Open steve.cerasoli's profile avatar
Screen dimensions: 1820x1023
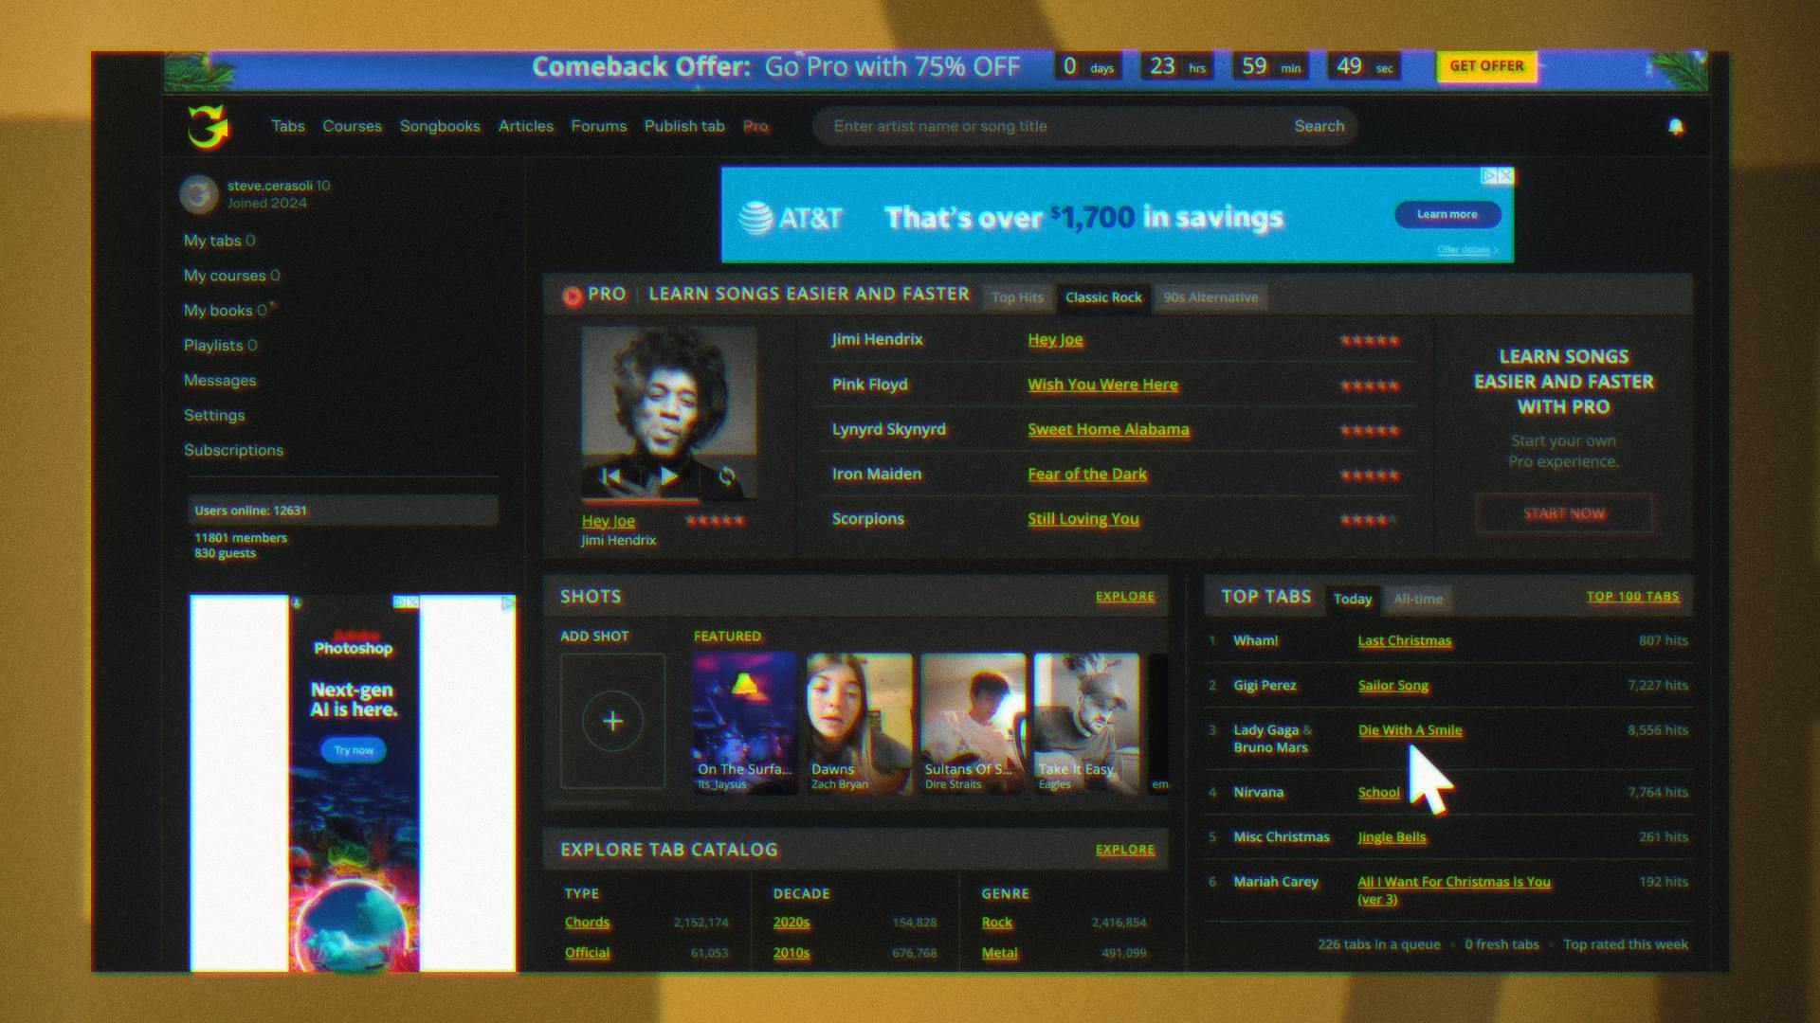[198, 193]
